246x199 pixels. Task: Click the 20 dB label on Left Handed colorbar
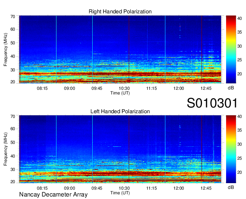[239, 172]
